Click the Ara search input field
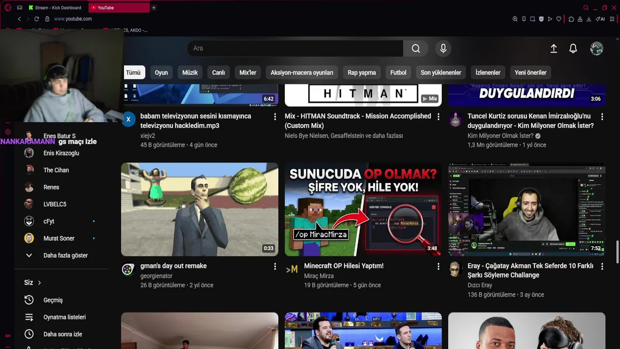 pos(295,48)
